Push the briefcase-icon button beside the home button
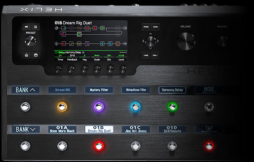This screenshot has height=162, width=254. [35, 55]
